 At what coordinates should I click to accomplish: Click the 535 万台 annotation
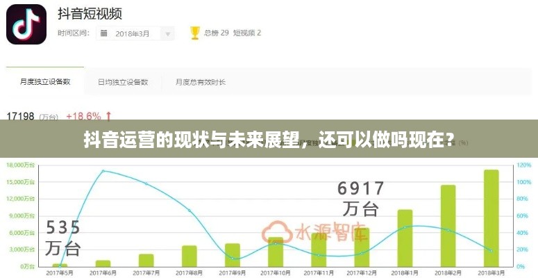(63, 238)
